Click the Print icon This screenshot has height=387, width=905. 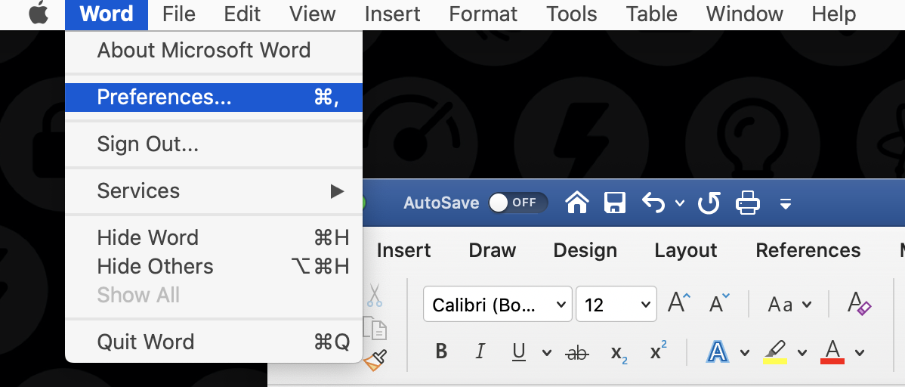click(747, 203)
